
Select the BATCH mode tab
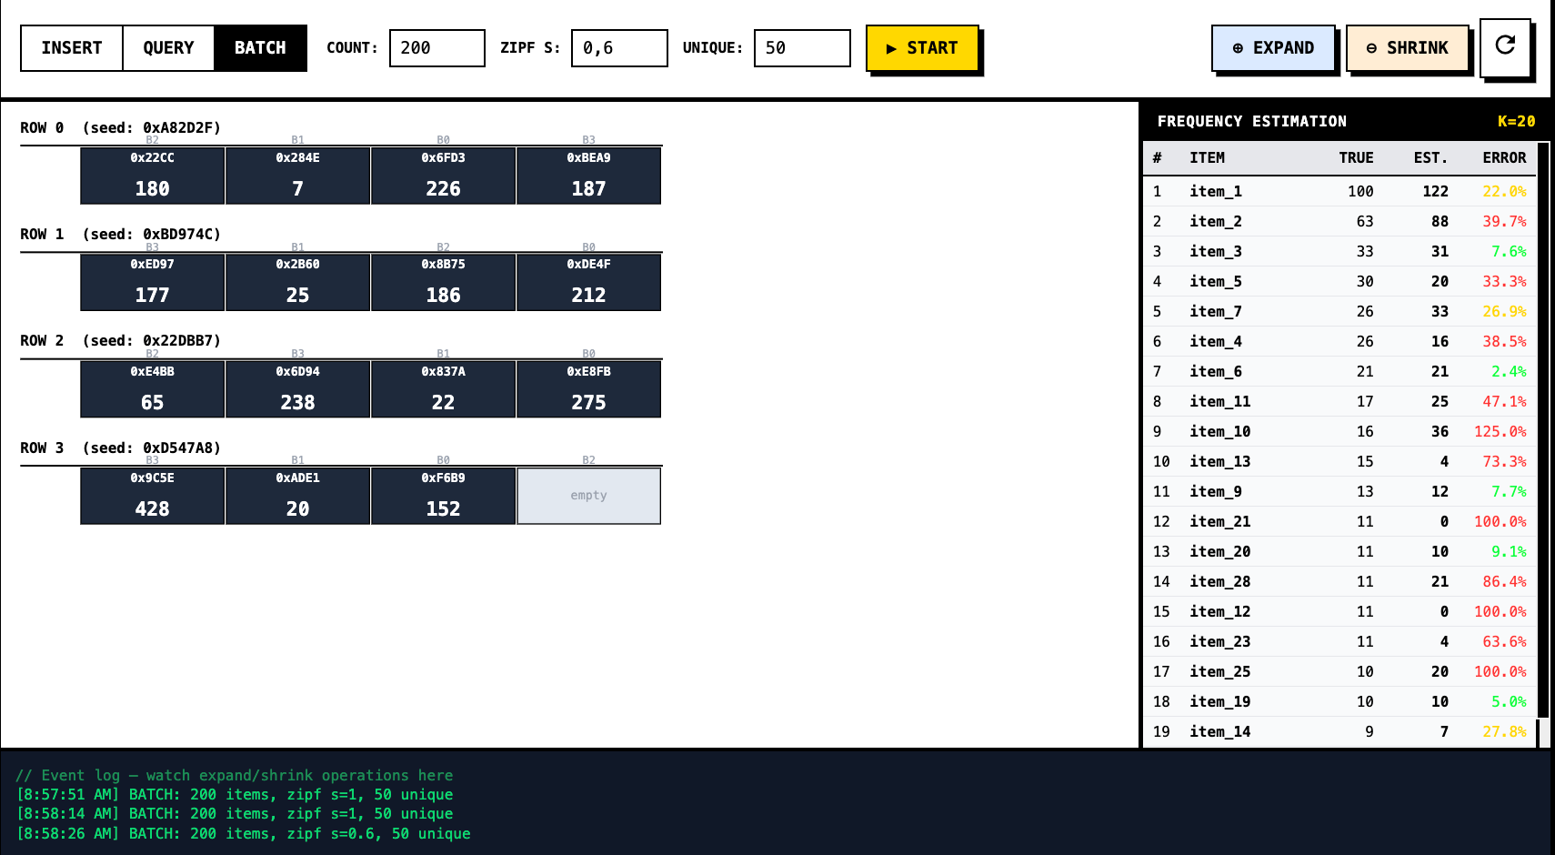tap(260, 48)
